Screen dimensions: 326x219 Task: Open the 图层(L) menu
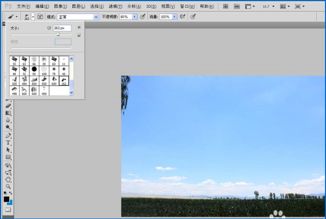click(78, 6)
